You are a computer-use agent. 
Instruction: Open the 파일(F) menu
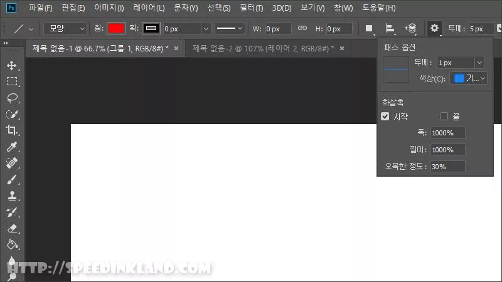[40, 8]
